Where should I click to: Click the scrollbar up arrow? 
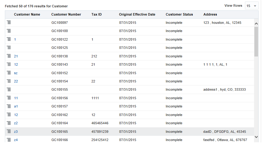(256, 24)
